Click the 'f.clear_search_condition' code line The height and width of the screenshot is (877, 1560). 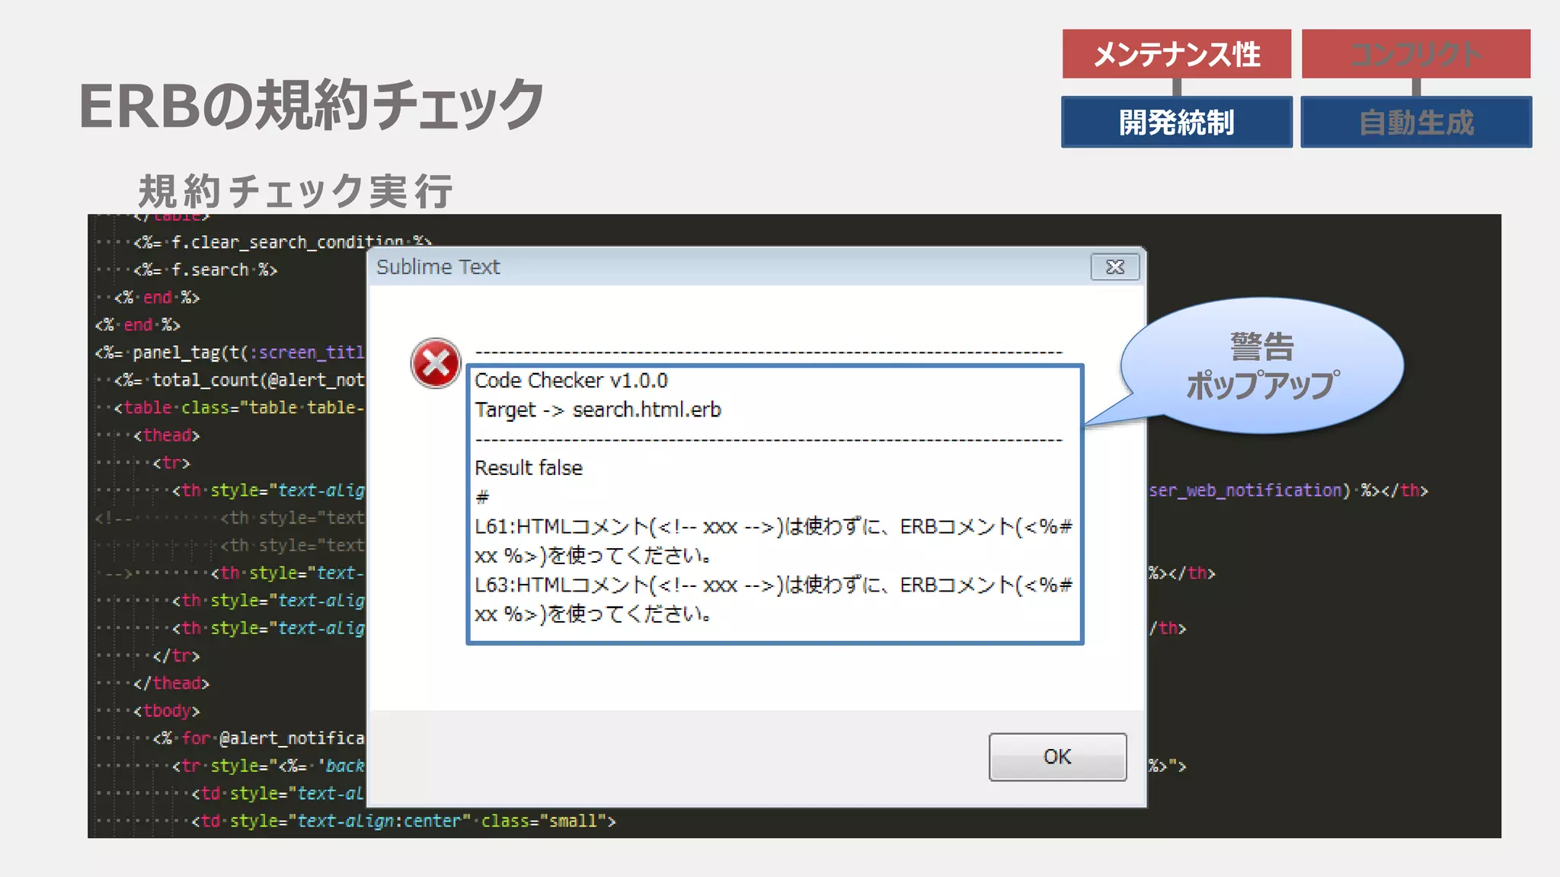click(x=283, y=242)
